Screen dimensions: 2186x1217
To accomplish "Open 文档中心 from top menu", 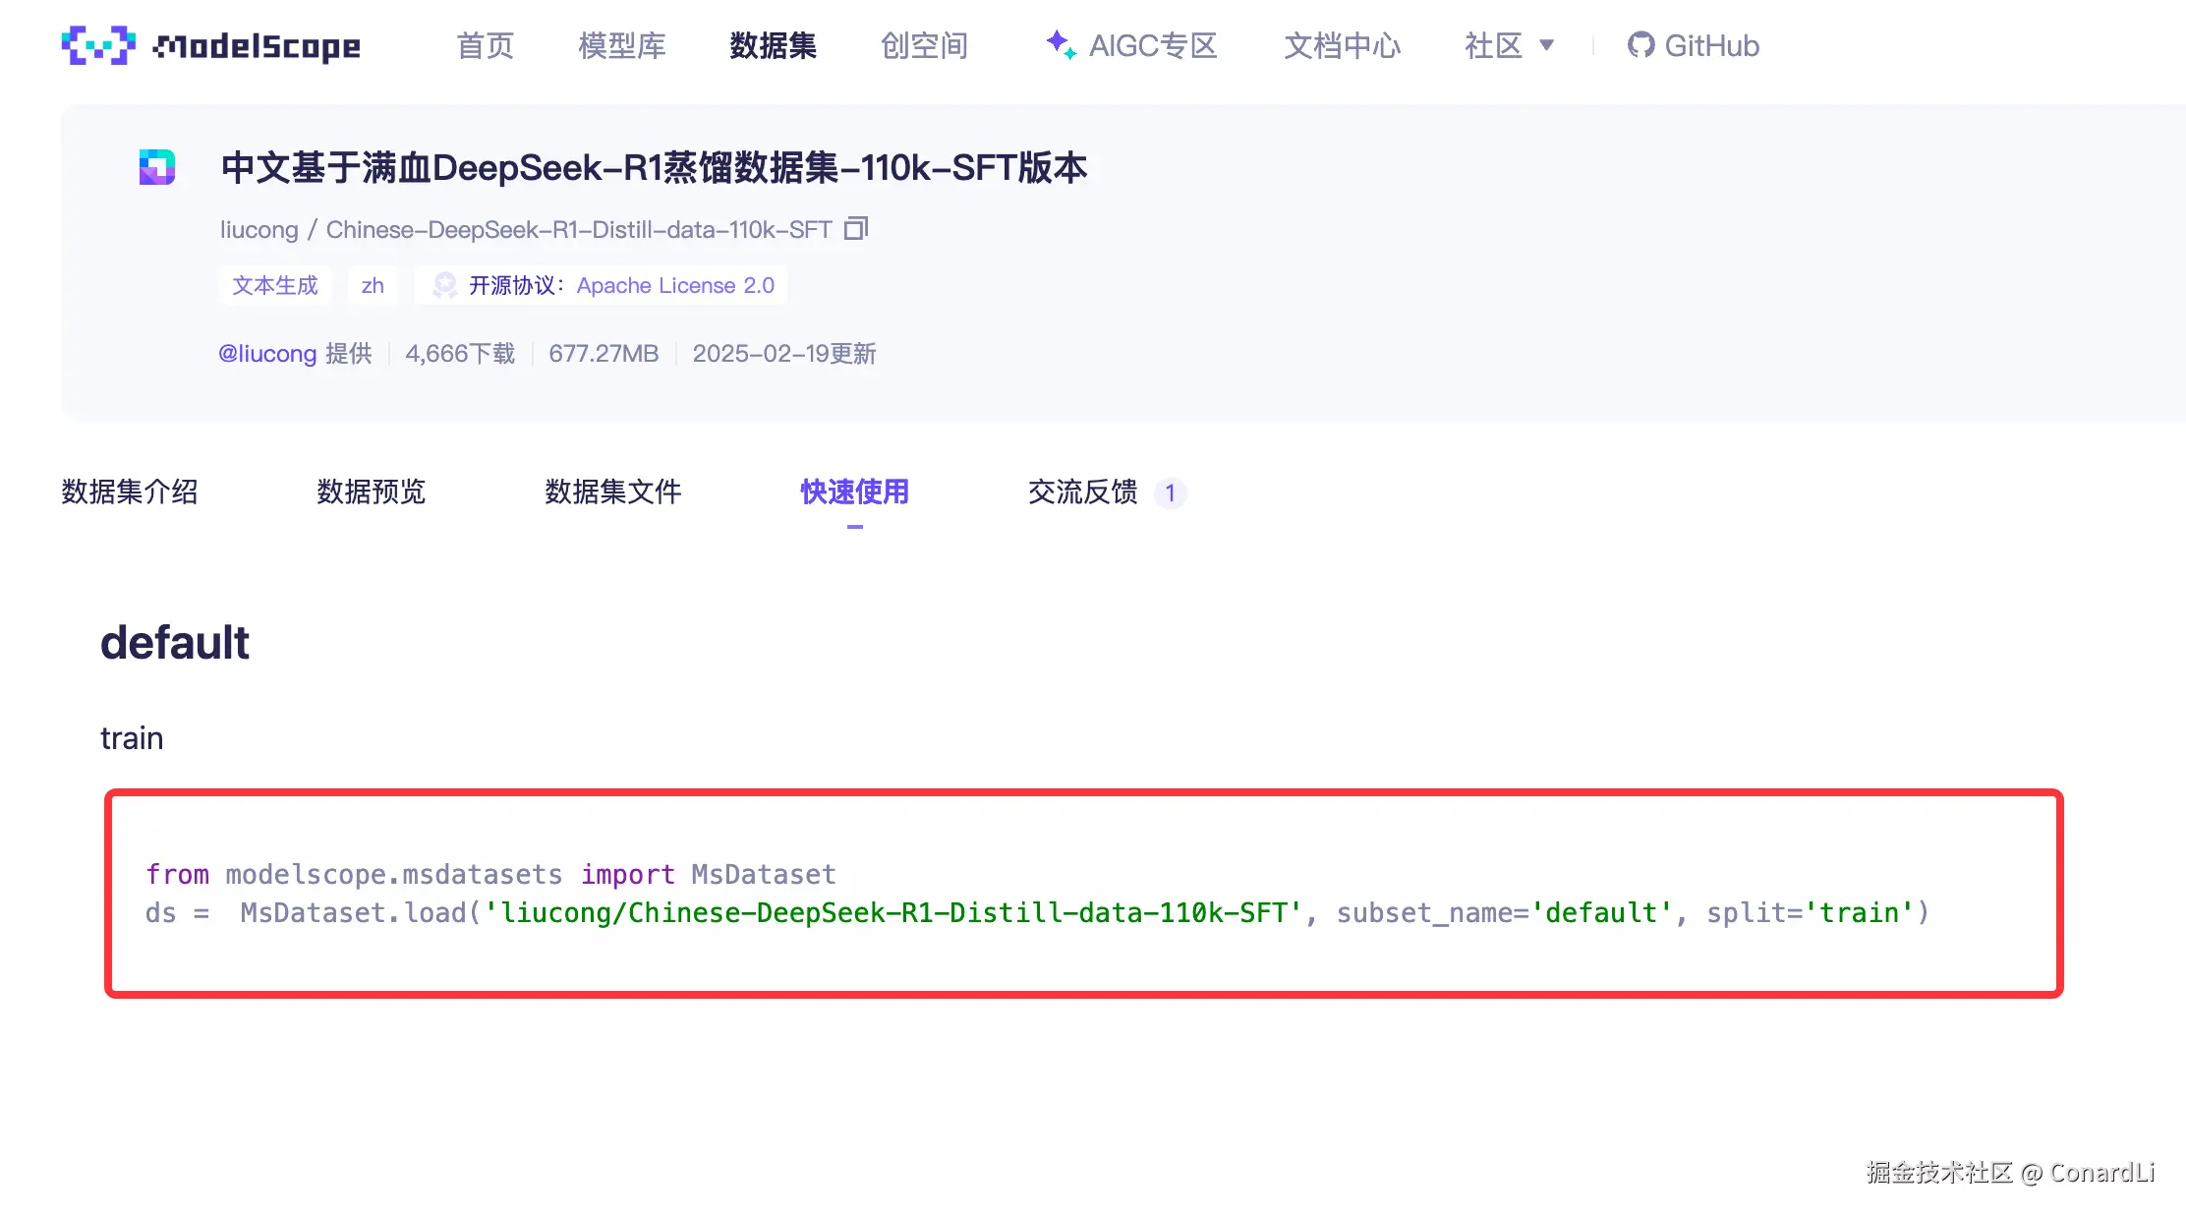I will (x=1342, y=45).
